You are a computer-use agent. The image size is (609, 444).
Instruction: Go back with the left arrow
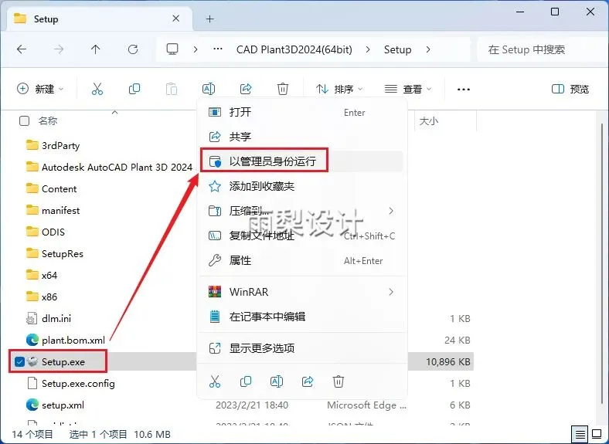22,49
